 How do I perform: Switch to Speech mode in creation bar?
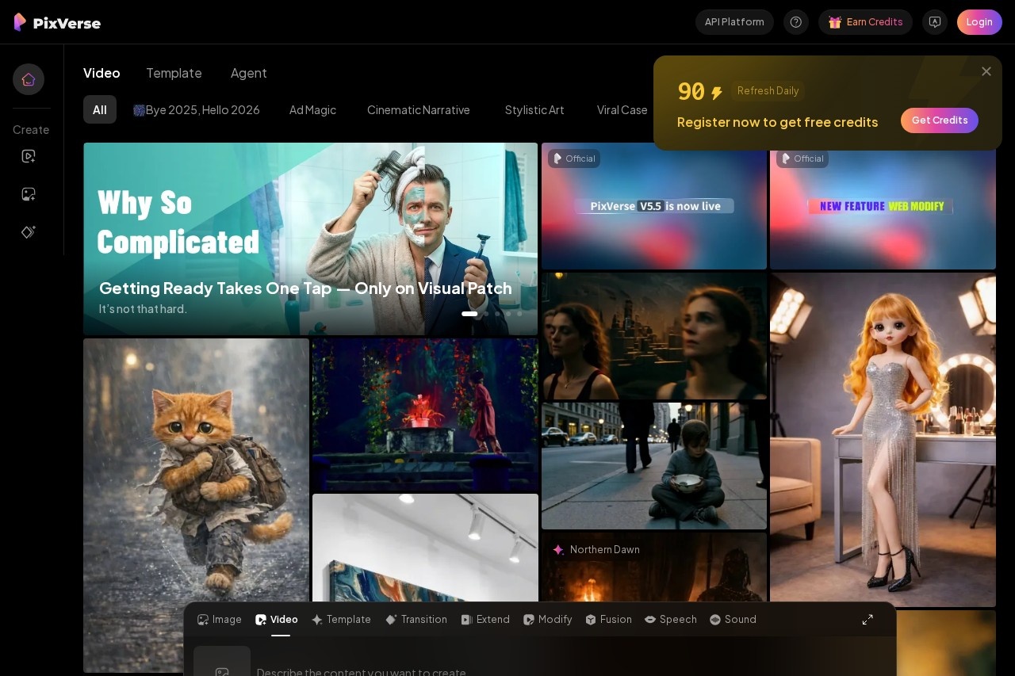click(671, 620)
